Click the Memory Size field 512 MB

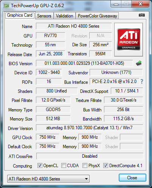(x=53, y=119)
